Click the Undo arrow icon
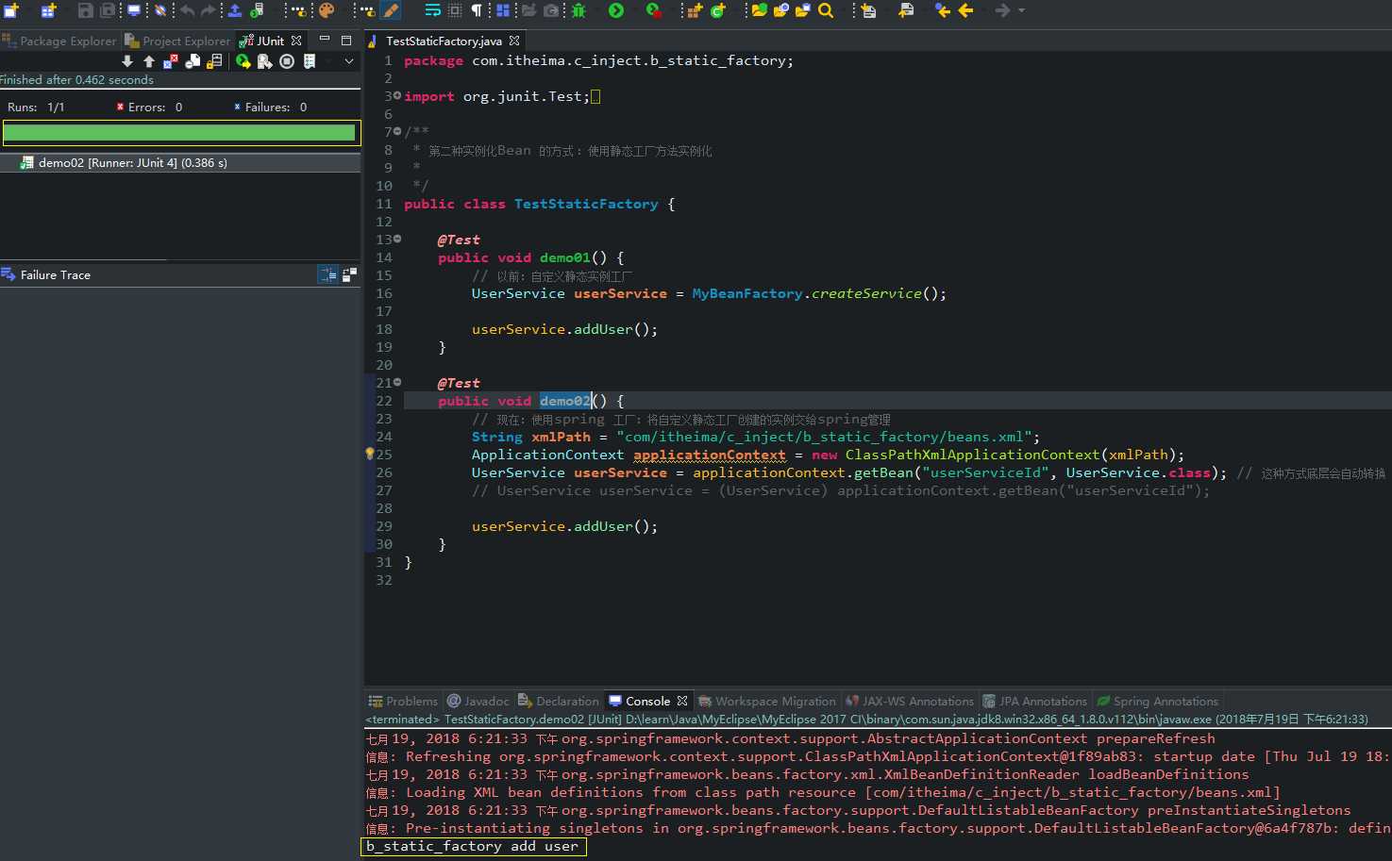Screen dimensions: 1392x861 [188, 10]
